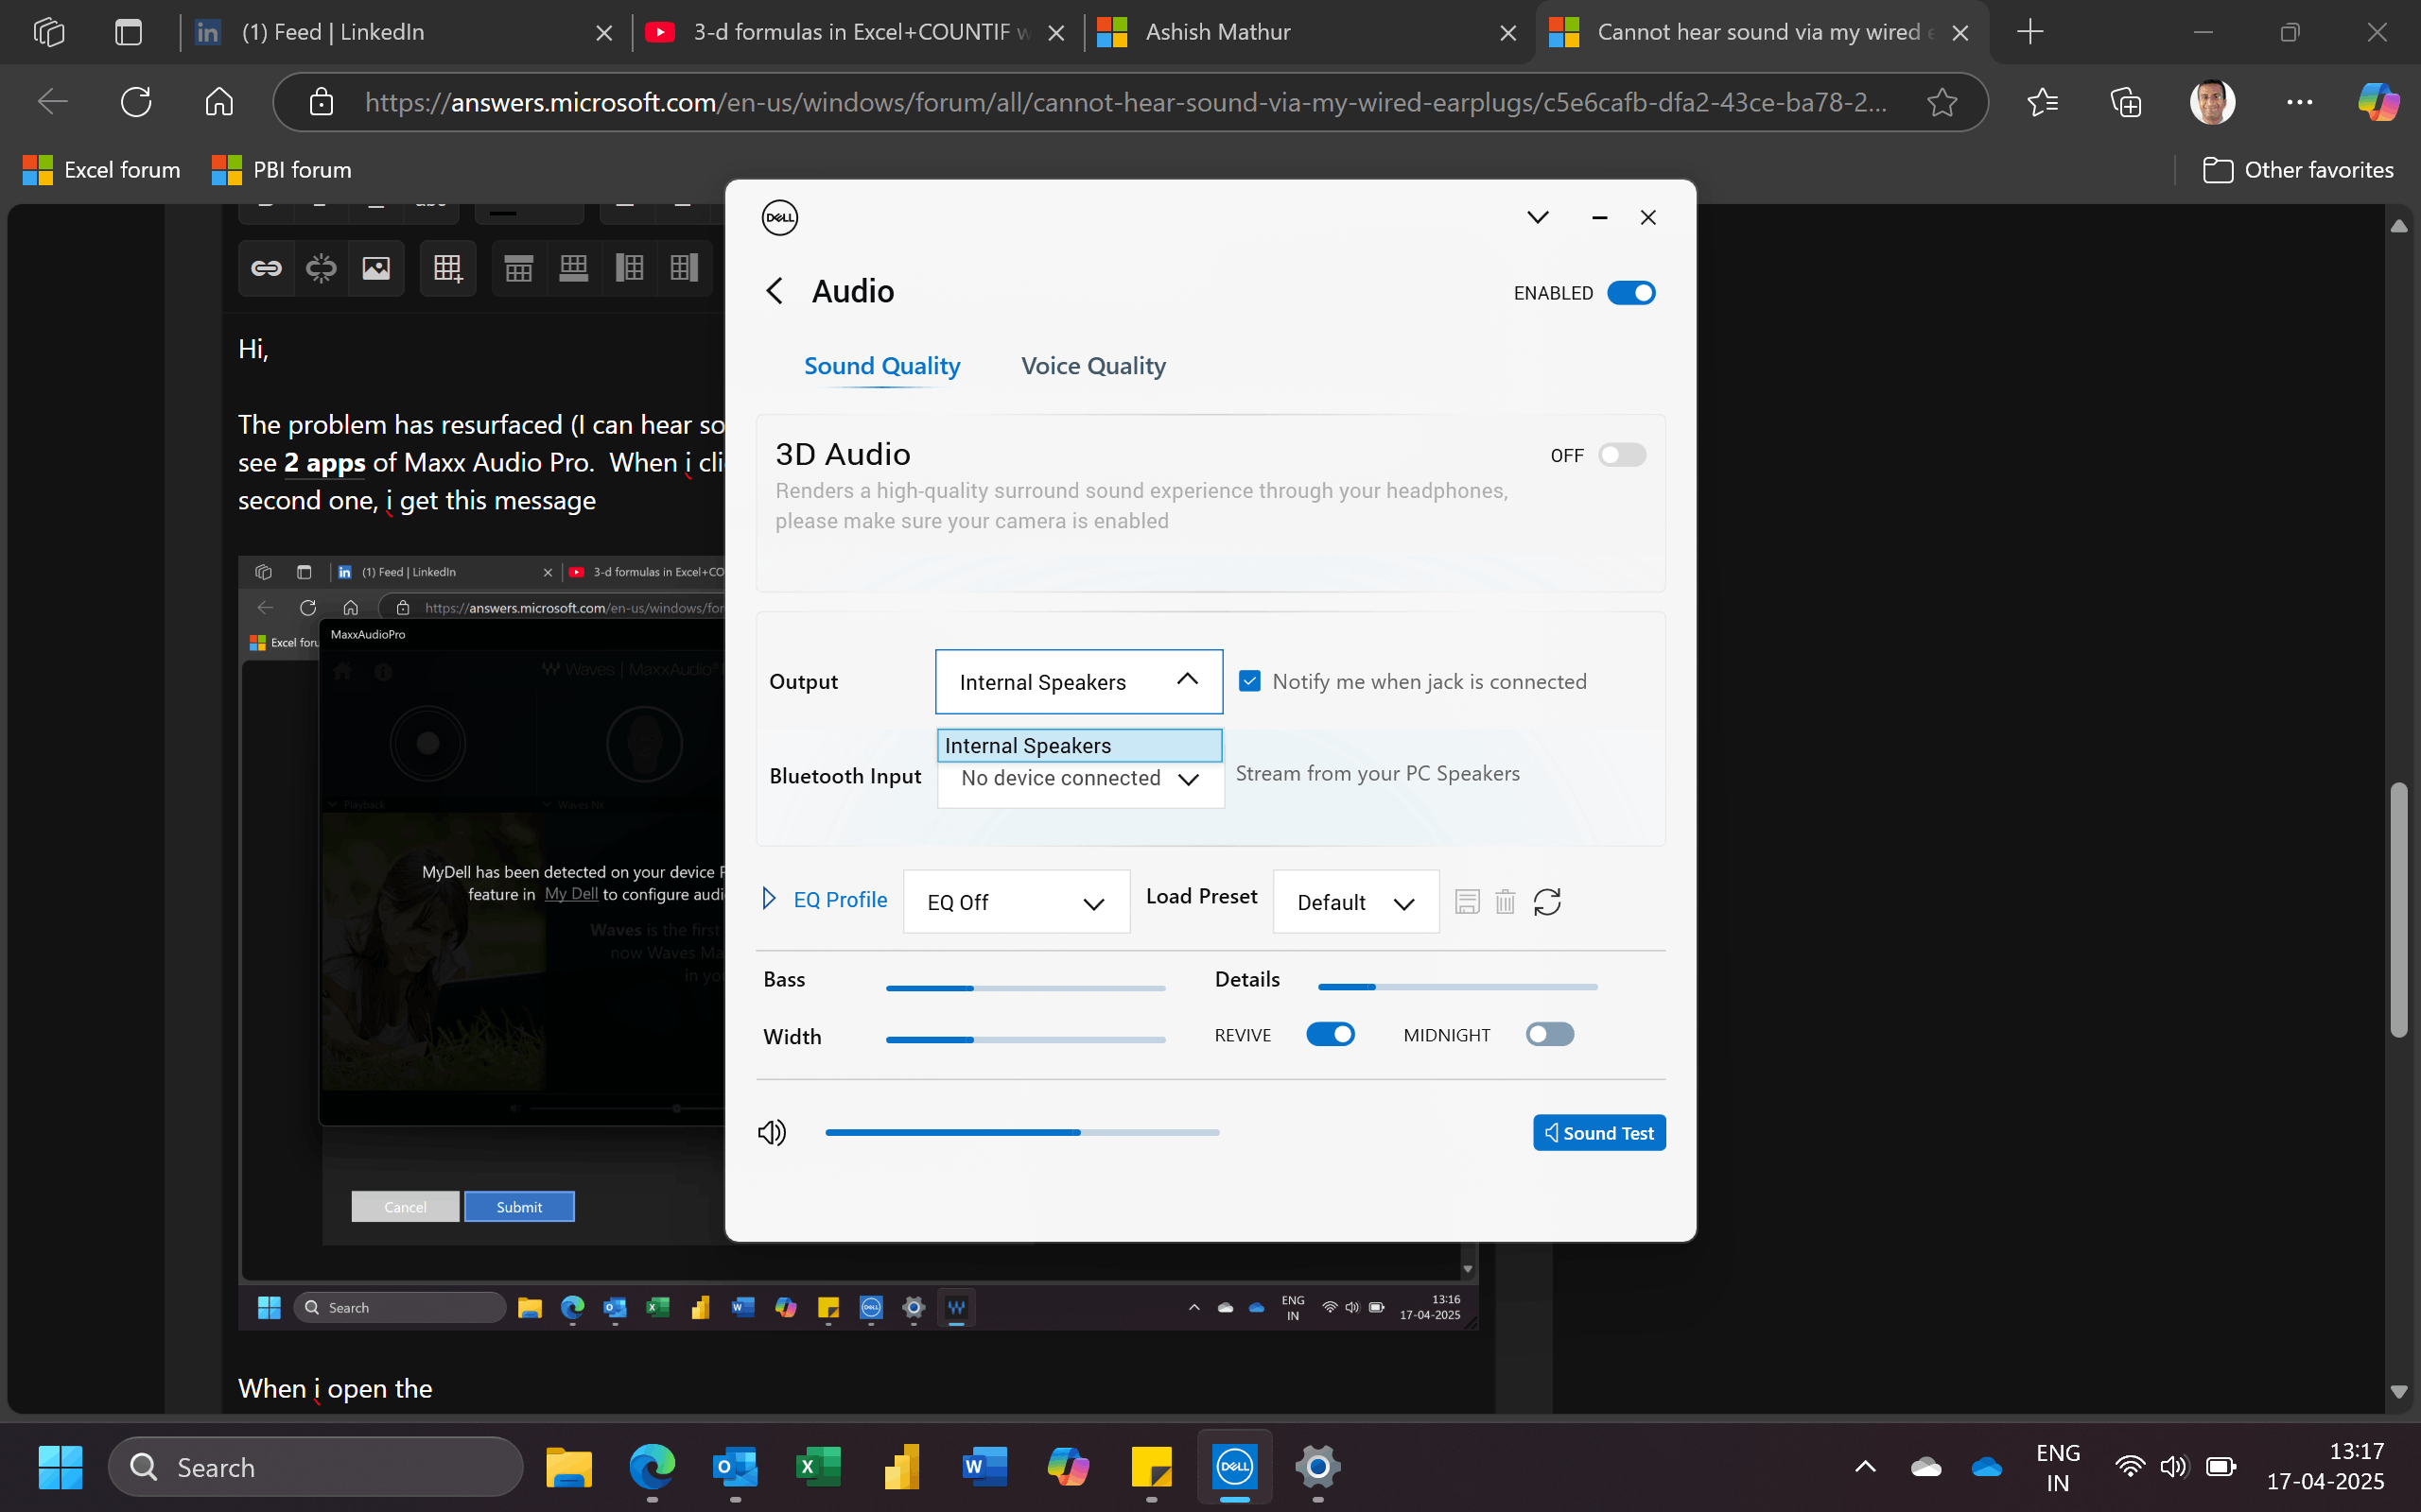Expand the Load Preset Default dropdown
The width and height of the screenshot is (2421, 1512).
1354,902
